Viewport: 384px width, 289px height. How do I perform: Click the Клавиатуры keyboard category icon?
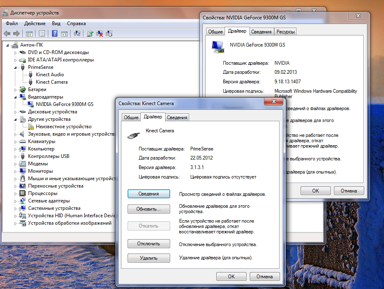tap(23, 141)
